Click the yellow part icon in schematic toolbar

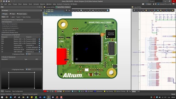click(146, 10)
